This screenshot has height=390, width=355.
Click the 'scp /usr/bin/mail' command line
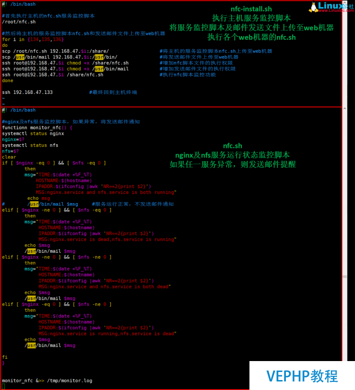[x=60, y=57]
